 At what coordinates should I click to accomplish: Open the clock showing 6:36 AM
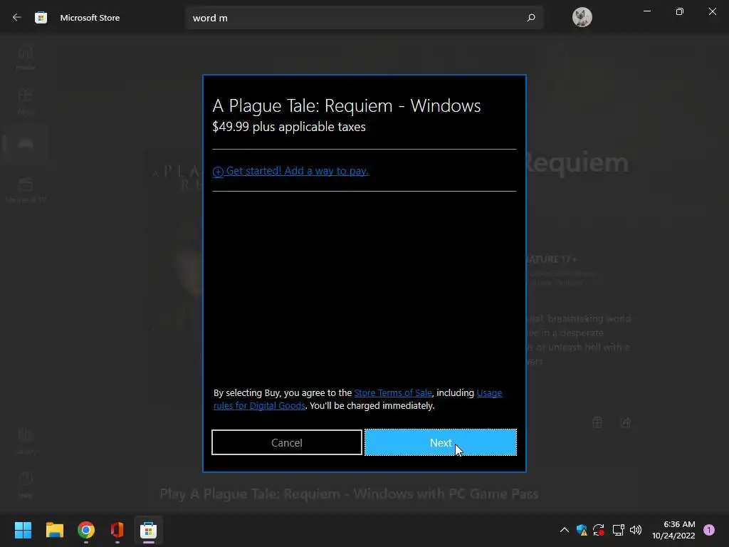pos(673,530)
